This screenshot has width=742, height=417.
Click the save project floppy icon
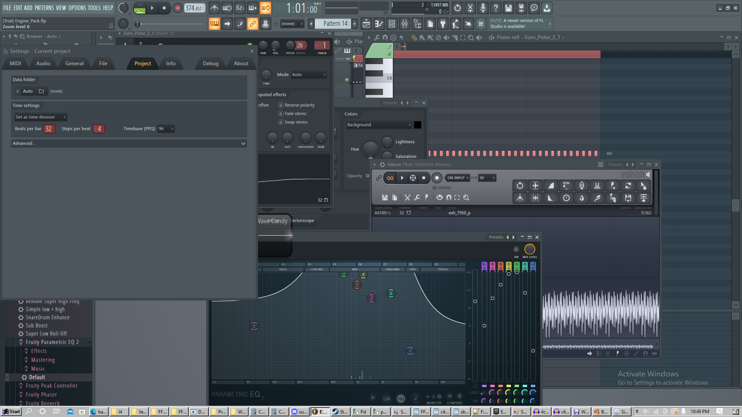tap(509, 8)
